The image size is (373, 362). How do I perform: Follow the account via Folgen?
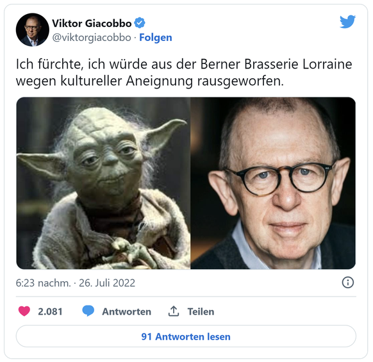click(x=156, y=38)
